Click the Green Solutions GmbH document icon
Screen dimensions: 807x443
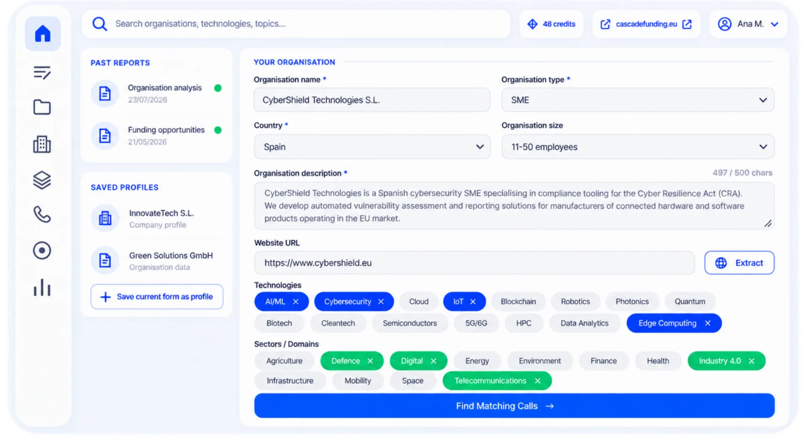click(x=105, y=260)
